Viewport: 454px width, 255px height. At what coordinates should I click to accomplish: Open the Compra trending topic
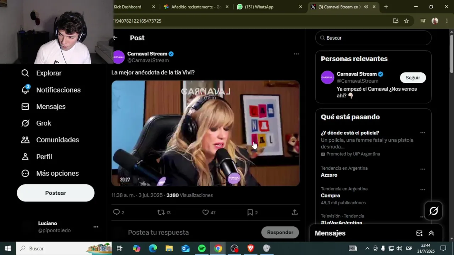point(331,195)
